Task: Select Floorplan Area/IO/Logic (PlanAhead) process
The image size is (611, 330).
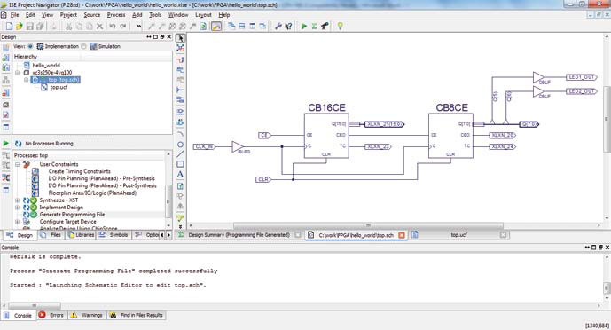Action: [92, 192]
